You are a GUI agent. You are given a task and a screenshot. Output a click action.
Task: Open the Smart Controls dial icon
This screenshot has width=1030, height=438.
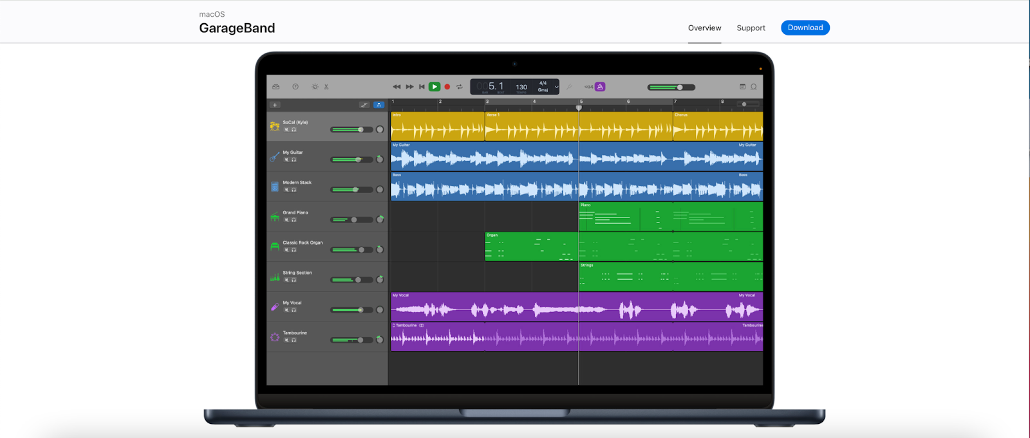point(315,87)
